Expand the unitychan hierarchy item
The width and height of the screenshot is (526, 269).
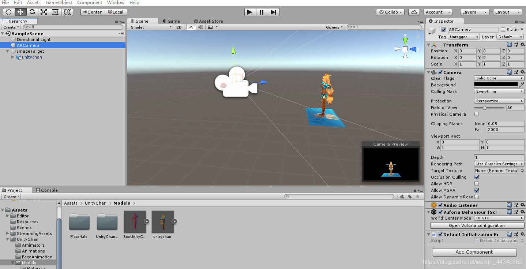(x=13, y=57)
